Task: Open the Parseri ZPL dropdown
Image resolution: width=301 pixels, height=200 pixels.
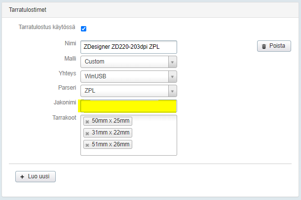Action: point(172,91)
